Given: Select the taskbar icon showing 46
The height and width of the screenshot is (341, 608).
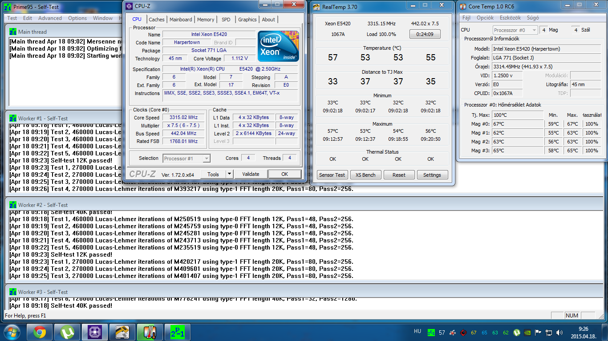Looking at the screenshot, I should pos(122,332).
